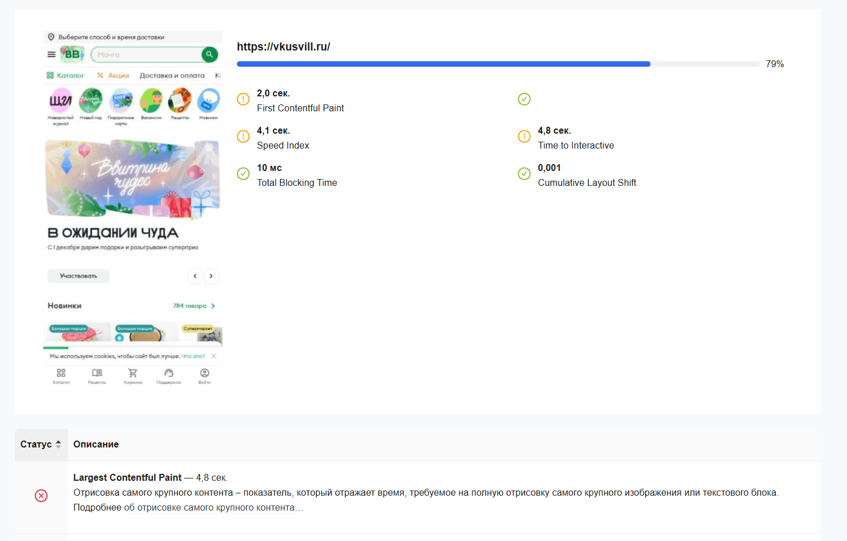
Task: Click the next-slide arrow on the banner carousel
Action: click(211, 276)
